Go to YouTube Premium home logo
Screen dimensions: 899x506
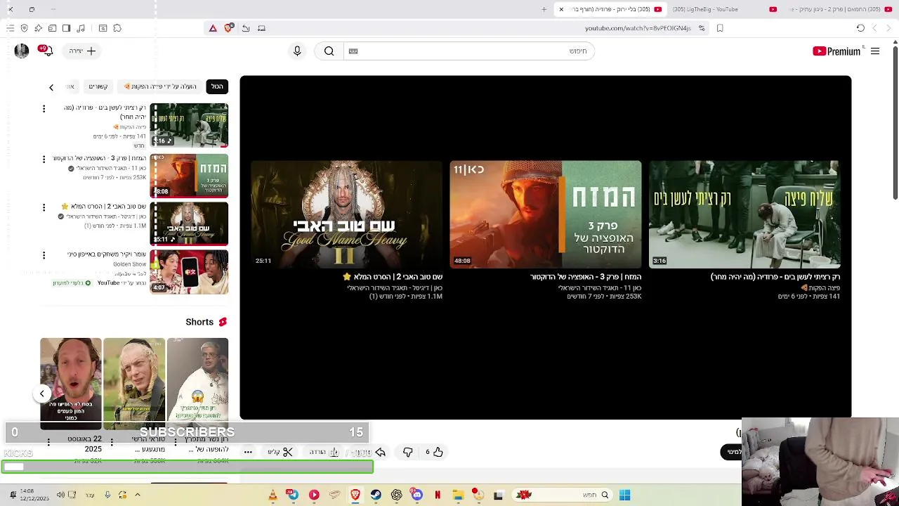pos(836,51)
